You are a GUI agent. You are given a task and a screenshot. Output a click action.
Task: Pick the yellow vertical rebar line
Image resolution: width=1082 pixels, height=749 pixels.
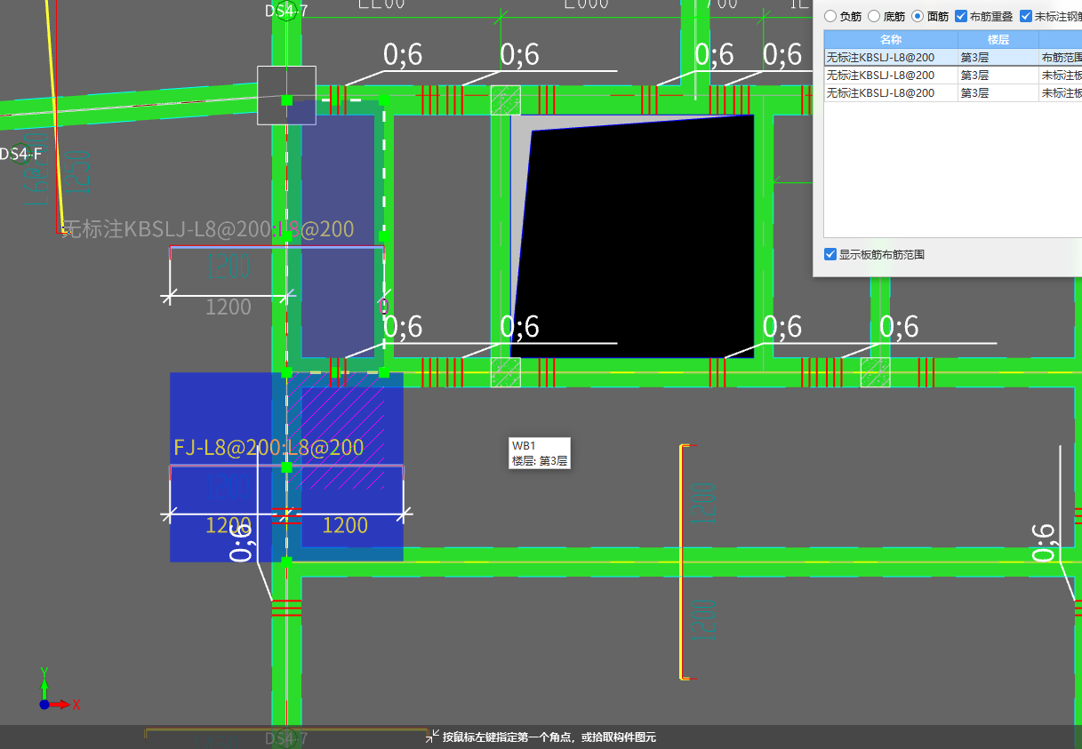(x=683, y=562)
